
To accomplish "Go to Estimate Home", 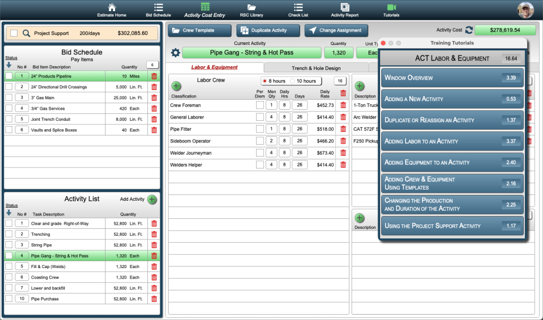I will tap(111, 11).
